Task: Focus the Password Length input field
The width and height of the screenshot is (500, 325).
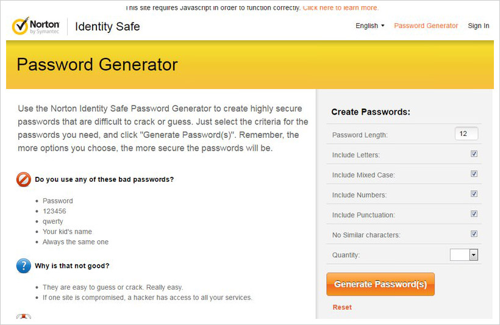Action: 466,134
